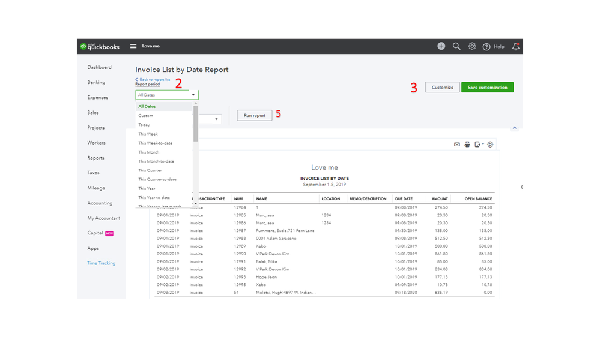Viewport: 600px width, 337px height.
Task: Open Reports in the left sidebar
Action: (95, 158)
